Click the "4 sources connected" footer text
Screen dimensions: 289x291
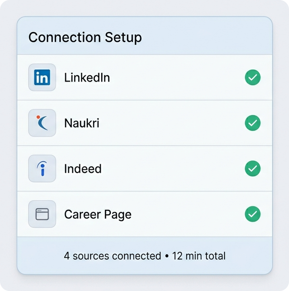[112, 256]
